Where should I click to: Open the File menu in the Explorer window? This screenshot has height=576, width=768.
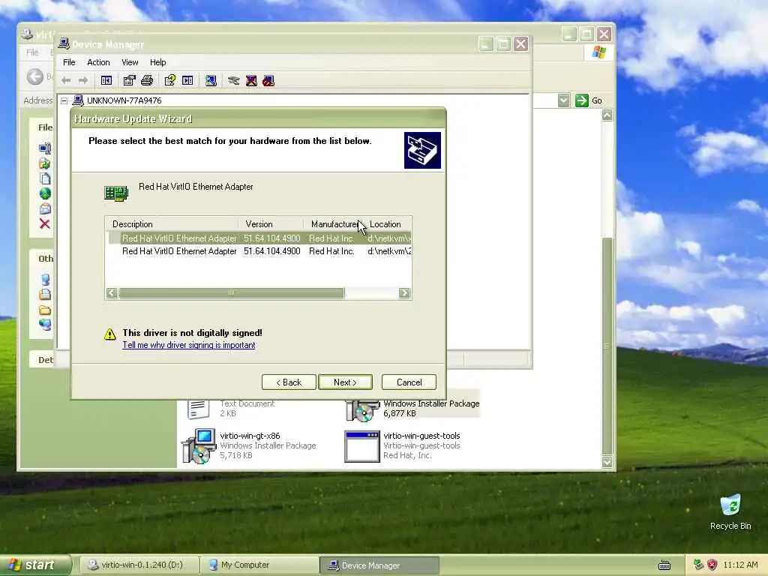tap(32, 52)
